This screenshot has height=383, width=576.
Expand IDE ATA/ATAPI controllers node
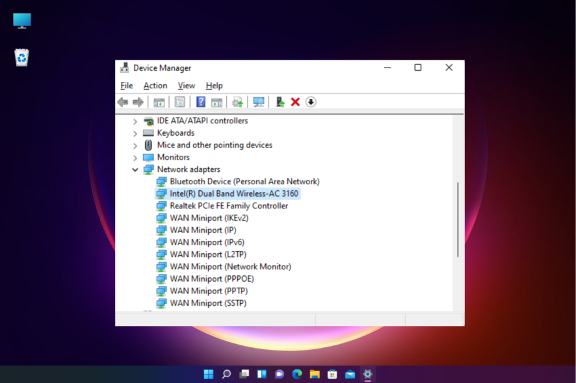click(135, 121)
